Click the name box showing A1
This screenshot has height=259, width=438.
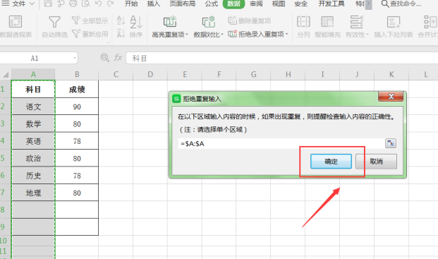pyautogui.click(x=35, y=58)
